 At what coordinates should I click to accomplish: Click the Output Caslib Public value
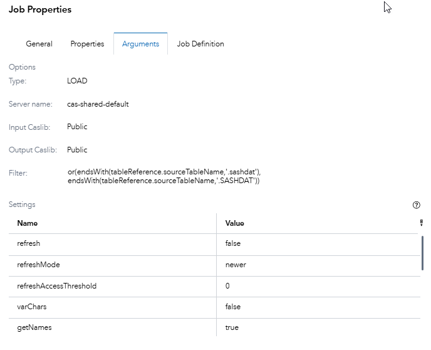pos(77,150)
